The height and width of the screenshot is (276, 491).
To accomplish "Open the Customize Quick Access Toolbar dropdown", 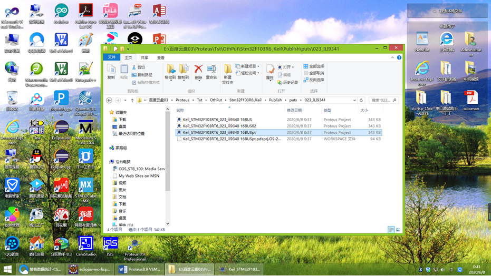I will [x=128, y=49].
